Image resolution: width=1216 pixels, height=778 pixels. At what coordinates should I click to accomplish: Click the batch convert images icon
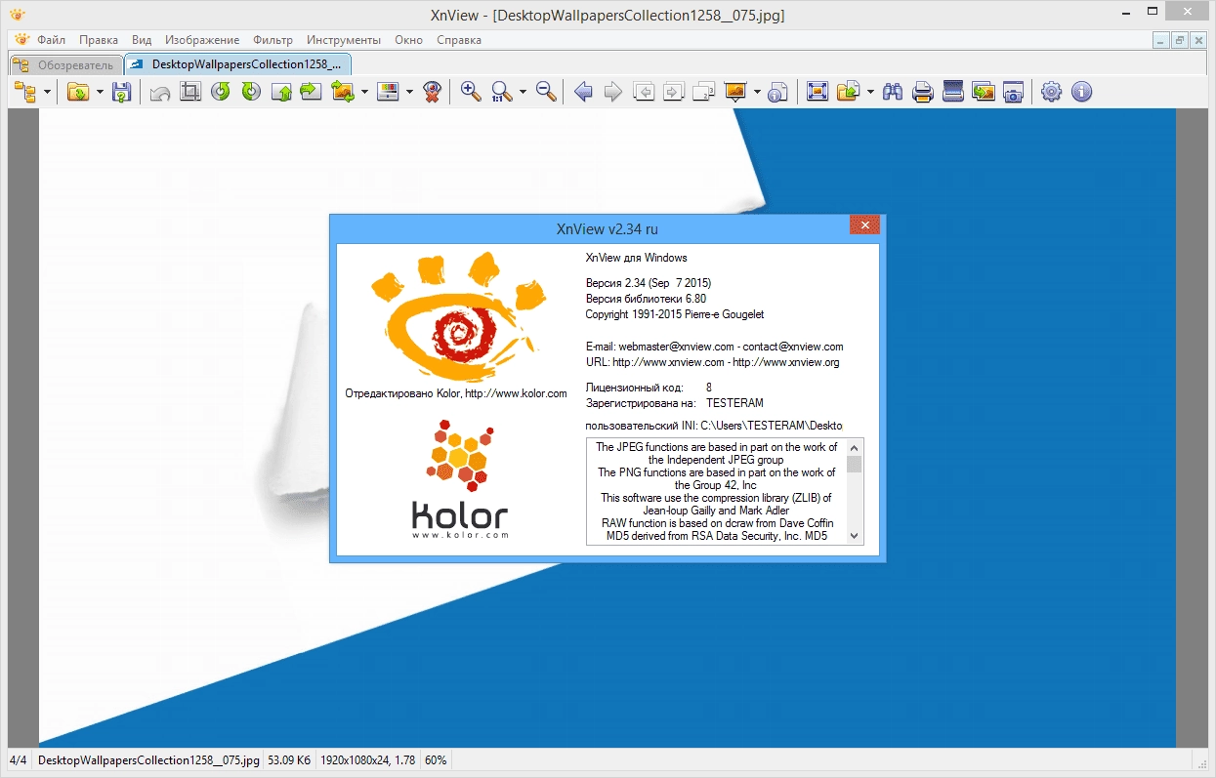pos(984,92)
